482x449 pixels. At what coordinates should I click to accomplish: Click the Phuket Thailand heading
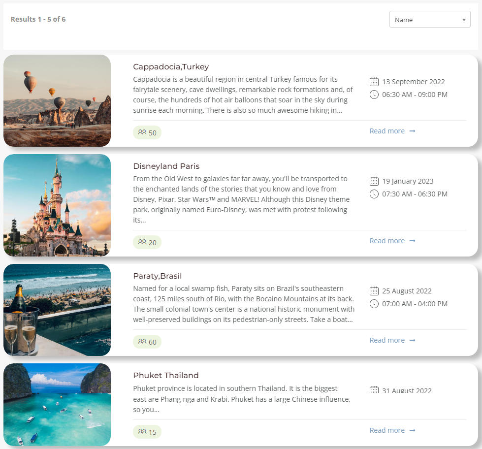click(166, 376)
